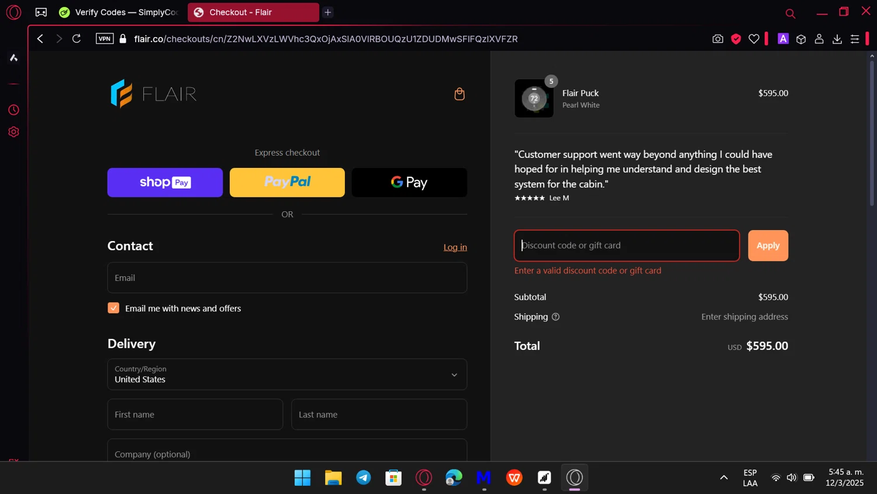877x494 pixels.
Task: Click the discount code input field
Action: tap(627, 245)
